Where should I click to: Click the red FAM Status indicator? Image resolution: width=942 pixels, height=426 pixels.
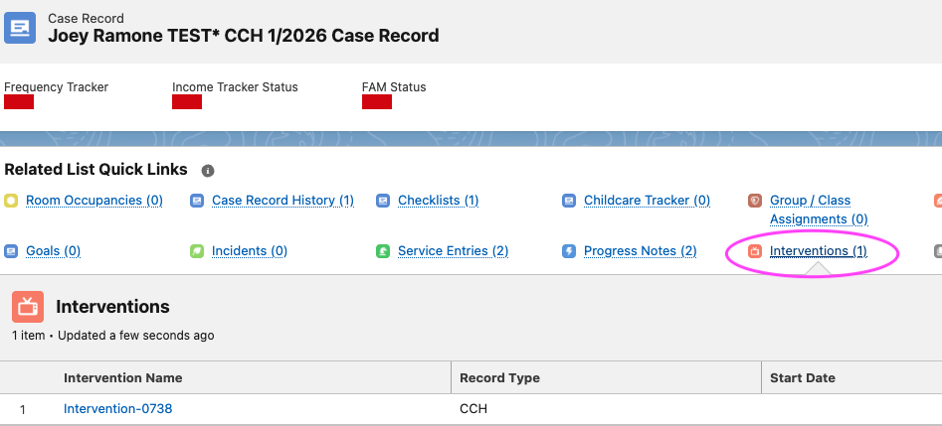377,102
